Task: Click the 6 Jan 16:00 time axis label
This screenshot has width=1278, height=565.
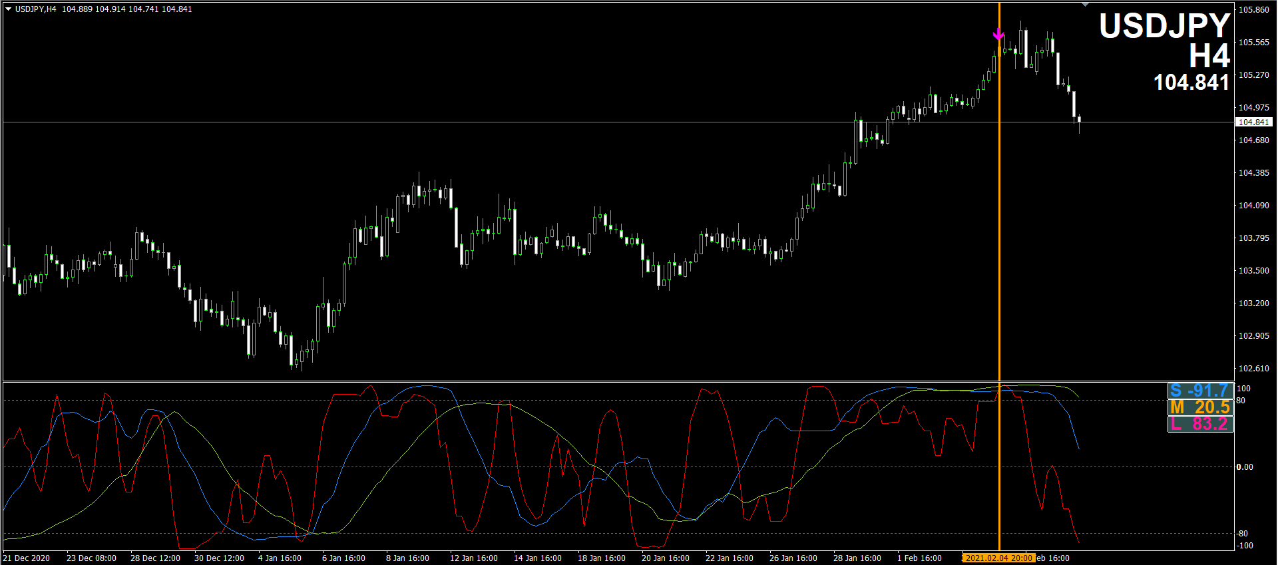Action: pyautogui.click(x=343, y=558)
